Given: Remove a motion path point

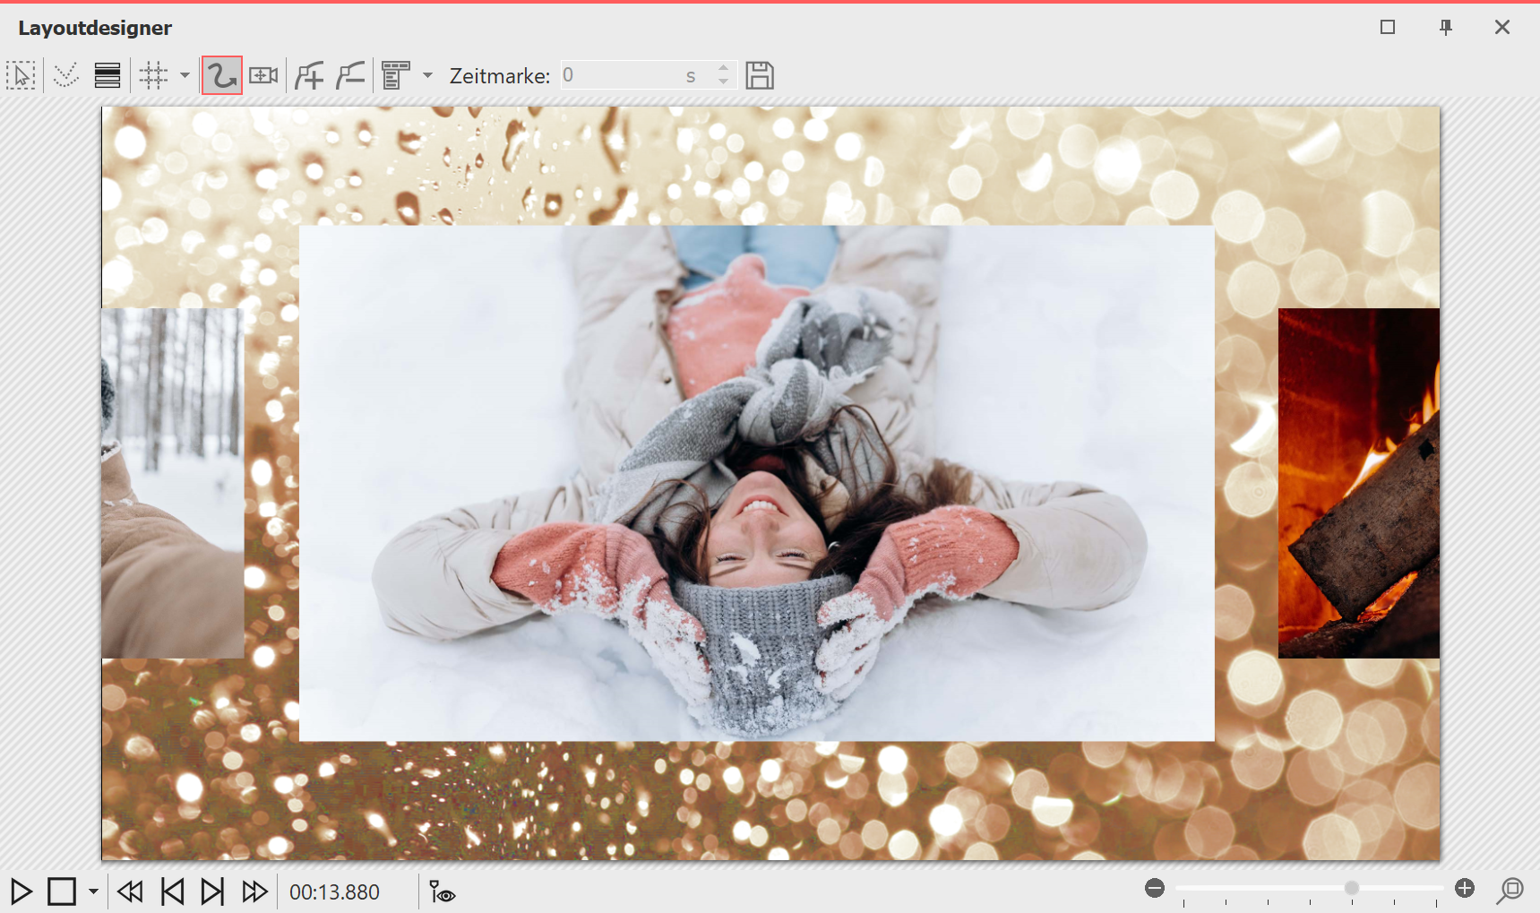Looking at the screenshot, I should tap(350, 75).
